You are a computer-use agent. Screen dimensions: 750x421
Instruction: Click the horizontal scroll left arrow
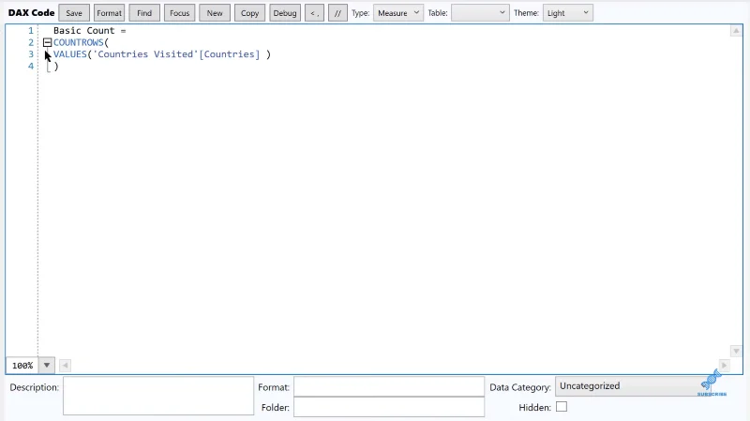tap(65, 366)
